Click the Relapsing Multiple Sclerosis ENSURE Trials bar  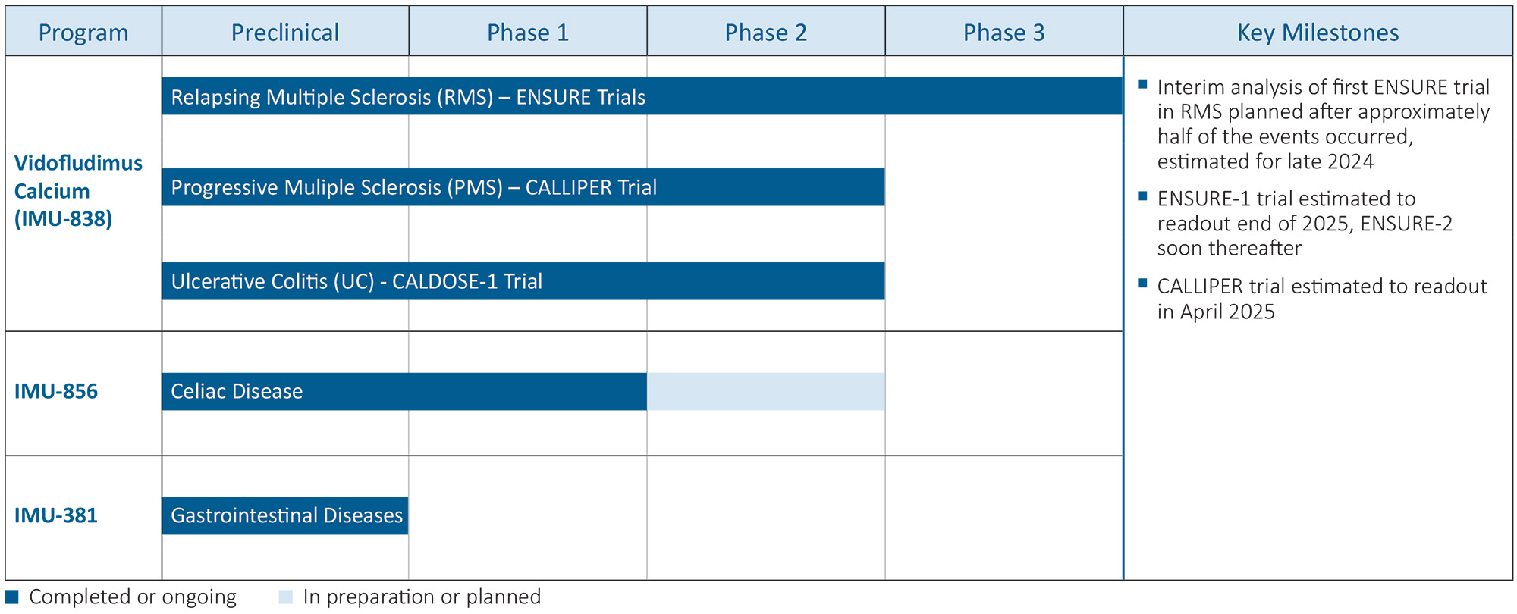642,96
